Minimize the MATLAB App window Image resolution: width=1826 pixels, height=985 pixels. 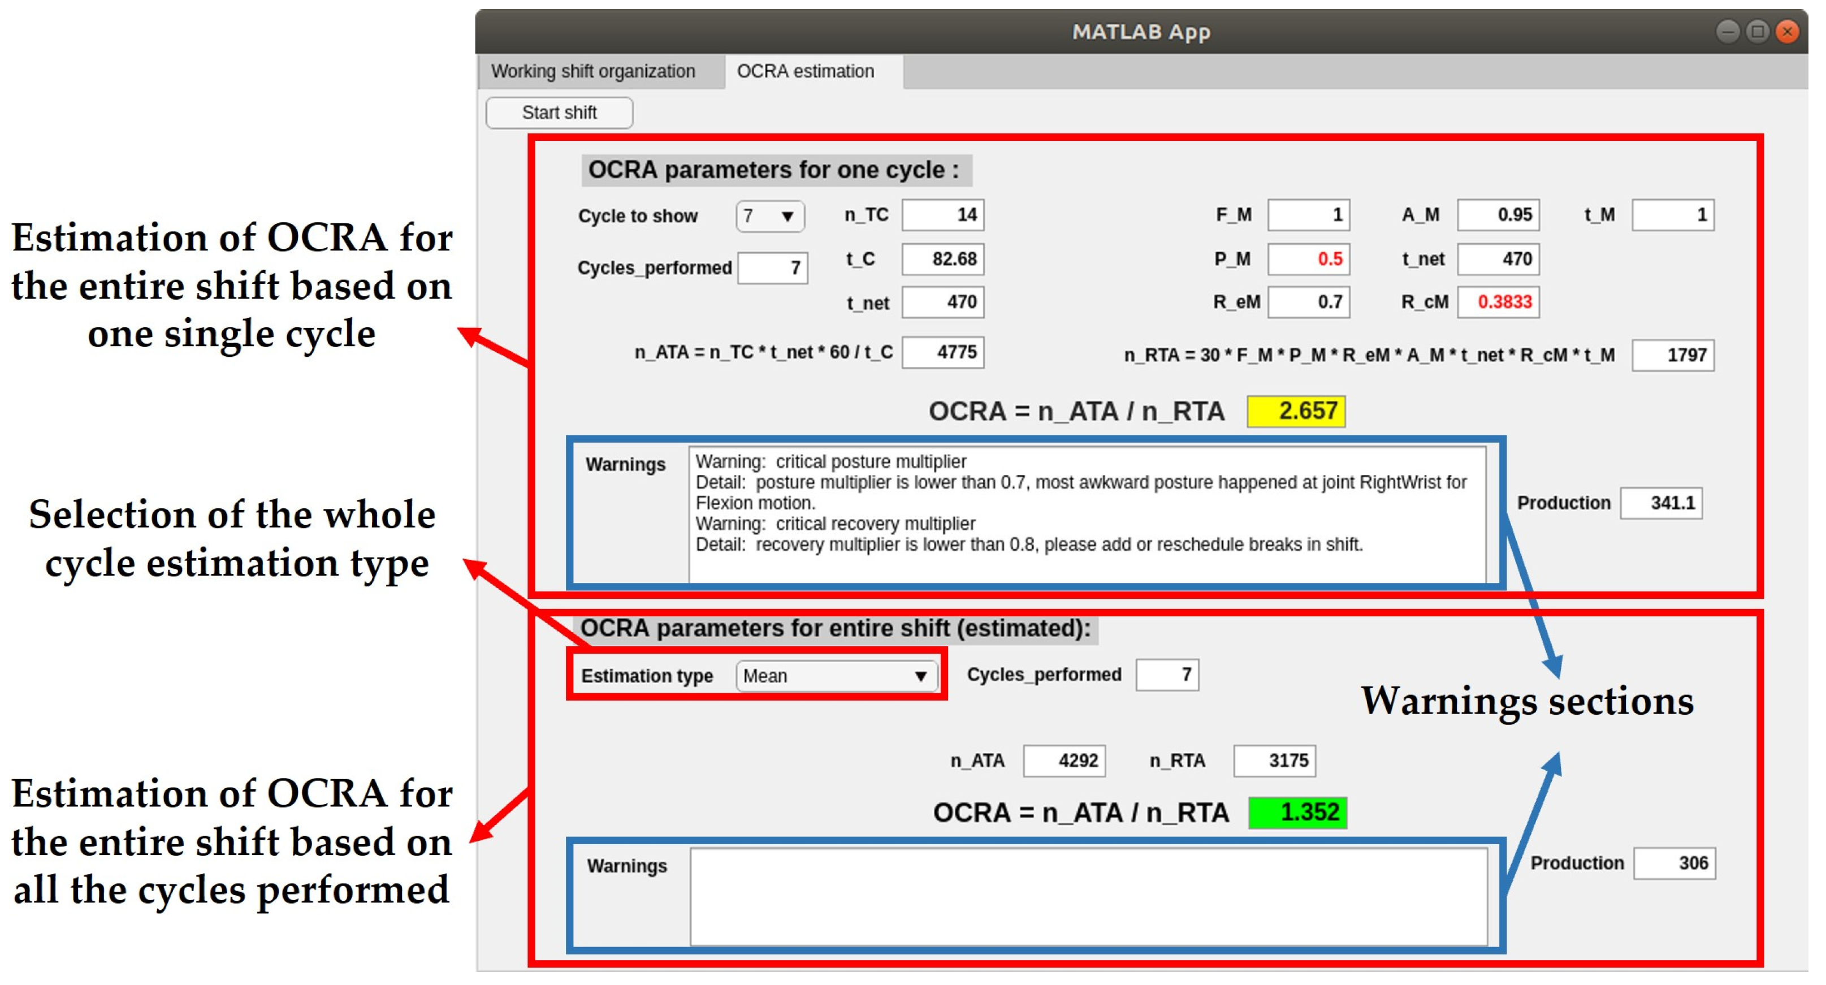tap(1728, 31)
